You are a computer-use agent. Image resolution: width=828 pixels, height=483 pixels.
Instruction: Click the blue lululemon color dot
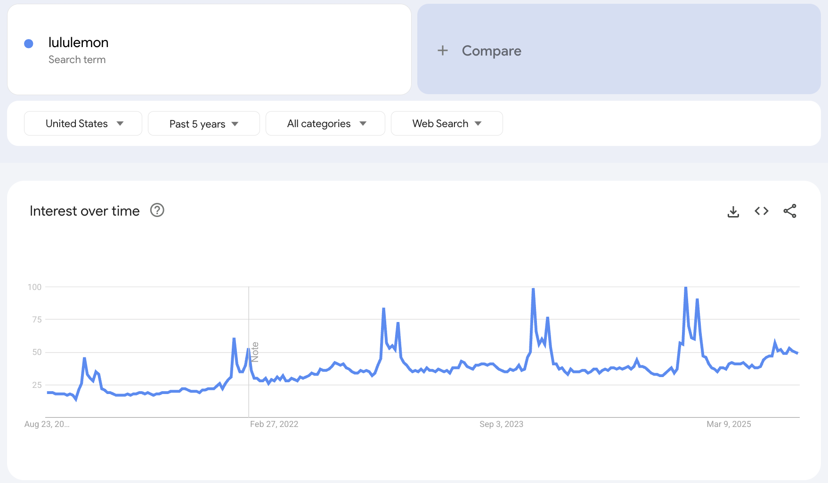pos(29,44)
